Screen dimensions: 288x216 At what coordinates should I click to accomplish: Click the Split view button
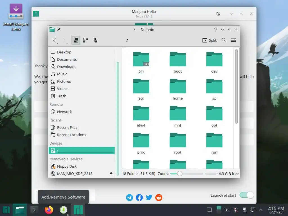point(209,40)
